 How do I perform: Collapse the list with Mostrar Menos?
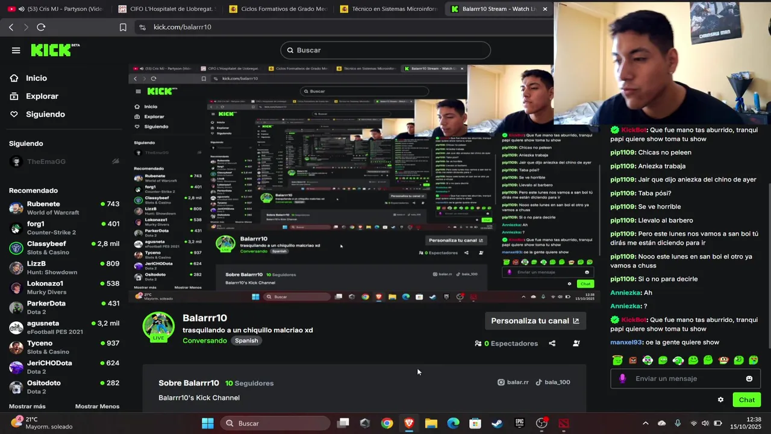pos(97,406)
